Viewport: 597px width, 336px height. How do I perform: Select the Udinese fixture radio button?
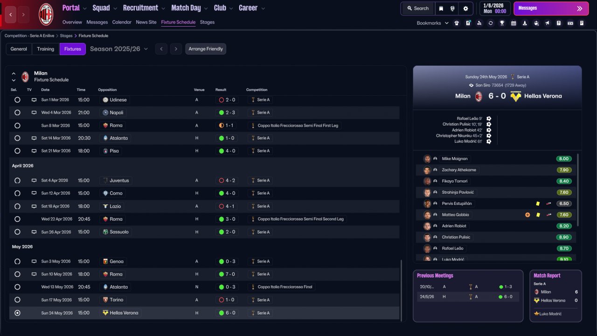click(x=17, y=100)
